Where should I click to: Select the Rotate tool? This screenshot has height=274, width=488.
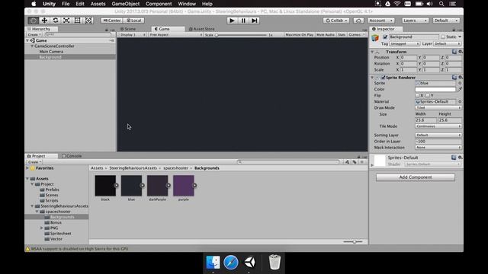[x=56, y=21]
